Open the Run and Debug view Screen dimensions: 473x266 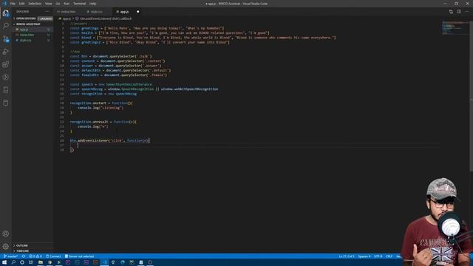(x=6, y=52)
